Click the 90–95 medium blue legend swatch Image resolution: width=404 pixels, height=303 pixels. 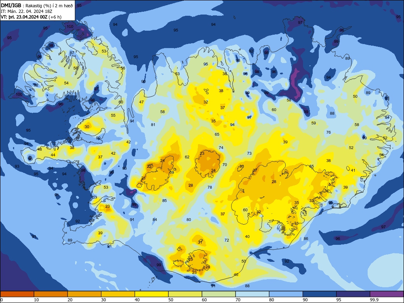(320, 294)
